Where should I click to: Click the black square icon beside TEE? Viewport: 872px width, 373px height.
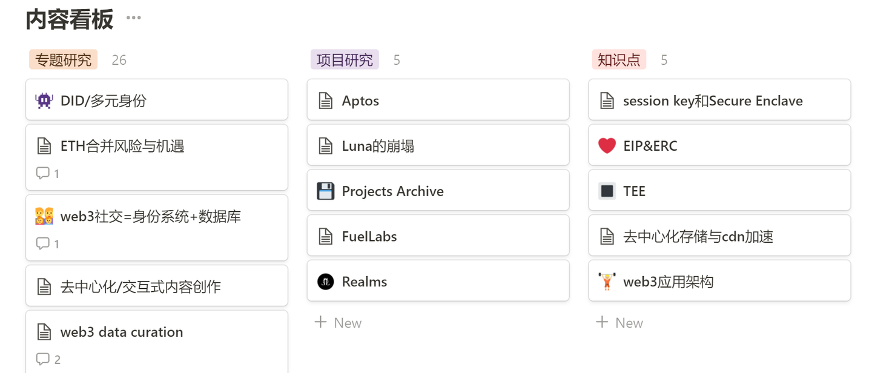[x=607, y=191]
